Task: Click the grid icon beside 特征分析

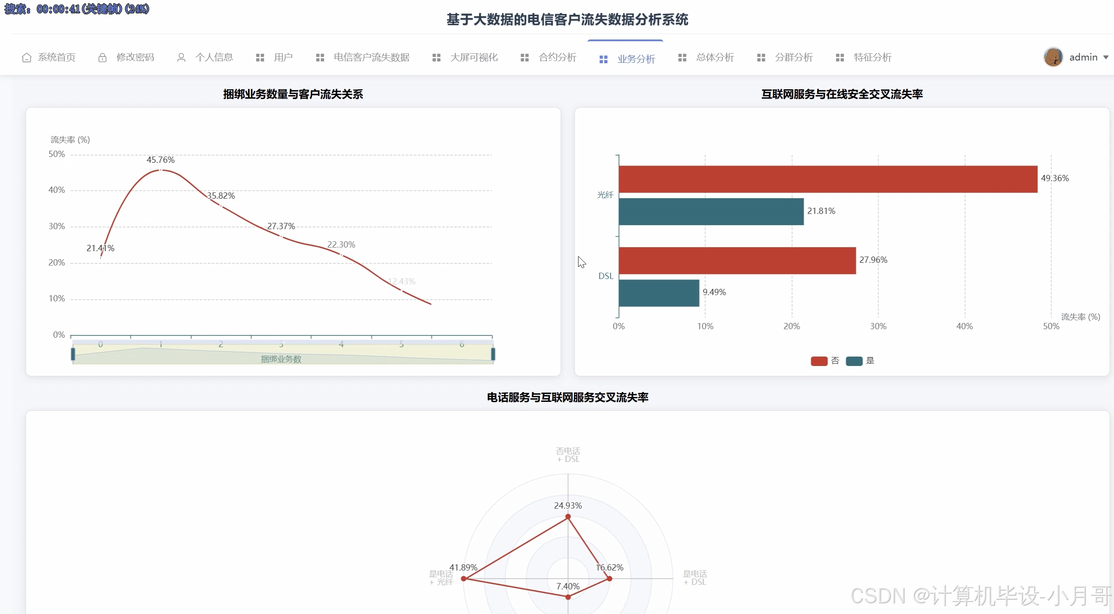Action: pos(840,57)
